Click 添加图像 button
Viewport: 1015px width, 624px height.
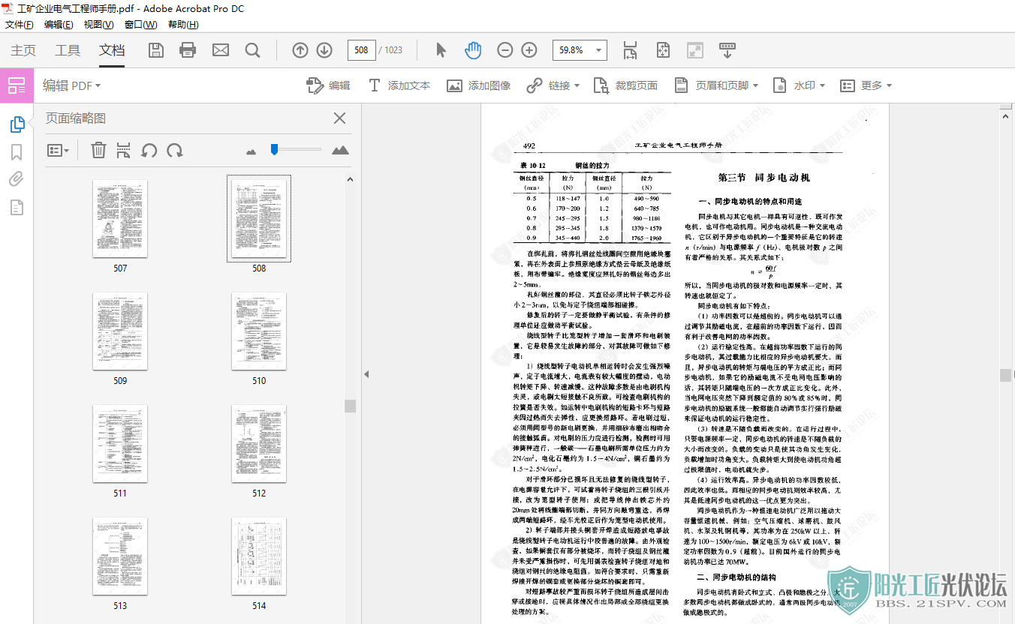(479, 85)
